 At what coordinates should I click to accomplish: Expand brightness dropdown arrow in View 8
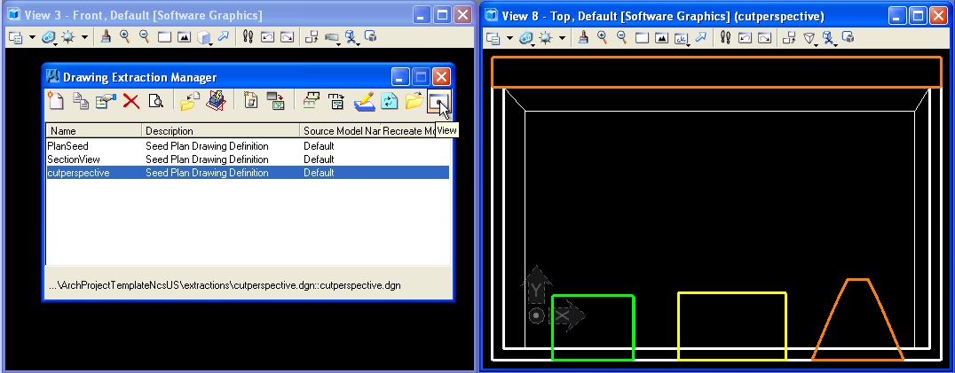tap(562, 39)
